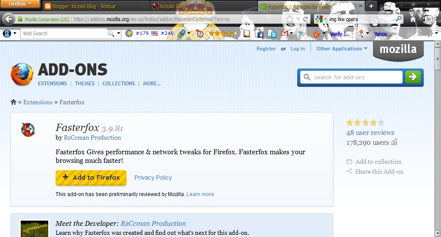The width and height of the screenshot is (441, 237).
Task: Share page on Facebook toolbar icon
Action: (x=259, y=34)
